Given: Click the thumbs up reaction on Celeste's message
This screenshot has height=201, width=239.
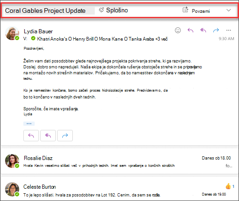Looking at the screenshot, I should click(228, 186).
